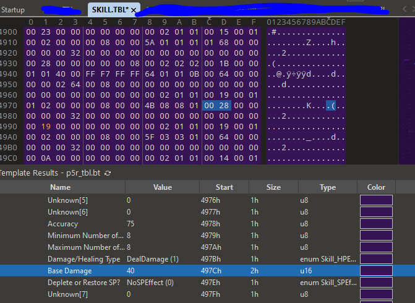Click the highlighted hex byte 28

click(x=224, y=105)
